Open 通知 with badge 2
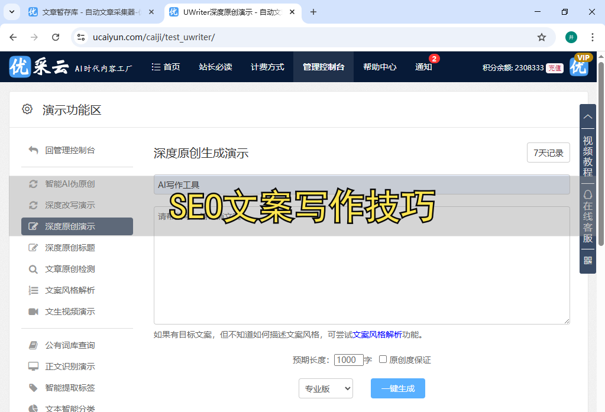The image size is (605, 412). pyautogui.click(x=423, y=67)
